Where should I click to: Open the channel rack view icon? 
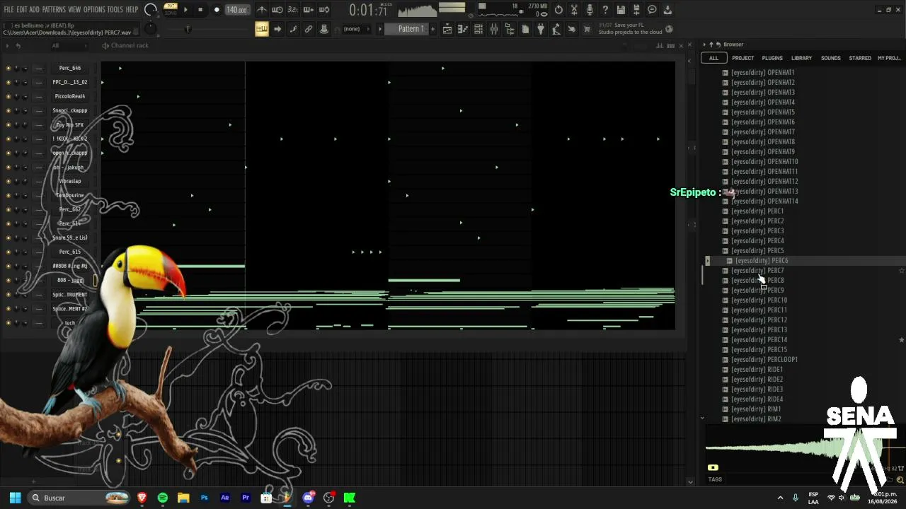(x=478, y=29)
